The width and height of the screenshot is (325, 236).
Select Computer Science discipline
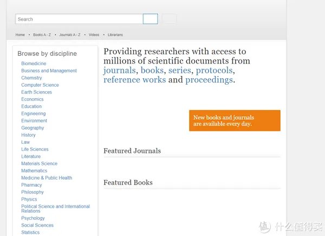point(40,85)
